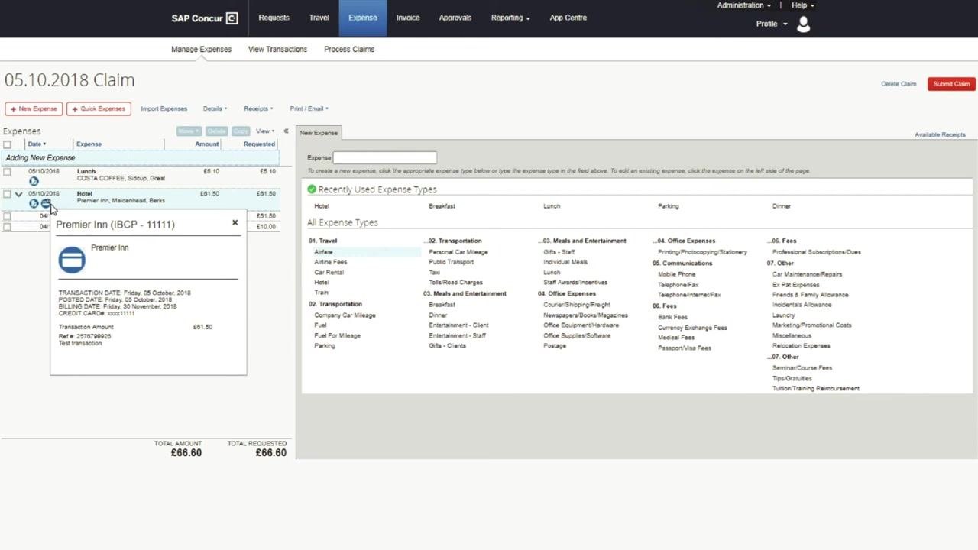
Task: Open the Reporting dropdown in the navbar
Action: 510,18
